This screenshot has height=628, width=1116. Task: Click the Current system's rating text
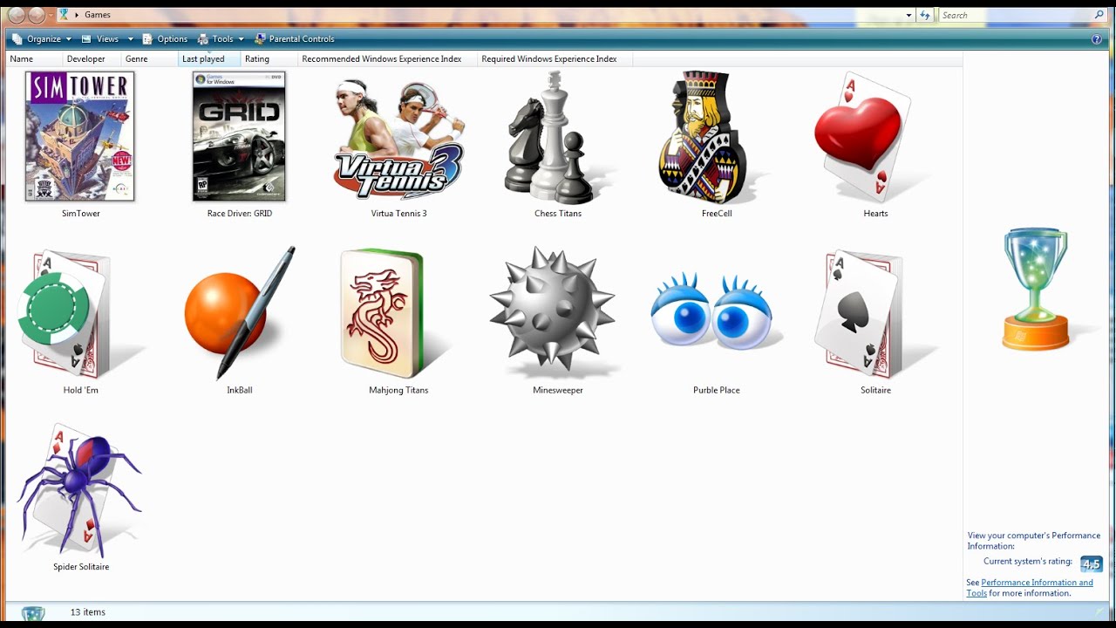tap(1028, 562)
